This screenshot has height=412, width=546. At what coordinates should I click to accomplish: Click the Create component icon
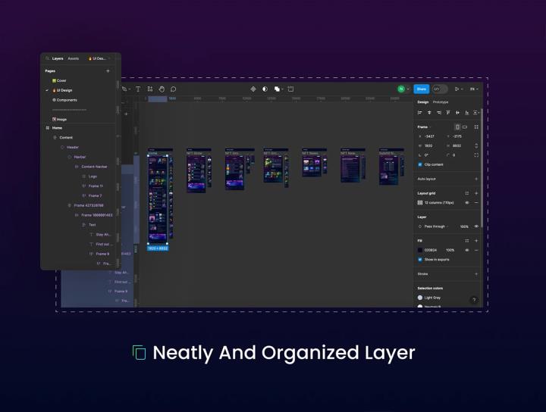pyautogui.click(x=253, y=89)
